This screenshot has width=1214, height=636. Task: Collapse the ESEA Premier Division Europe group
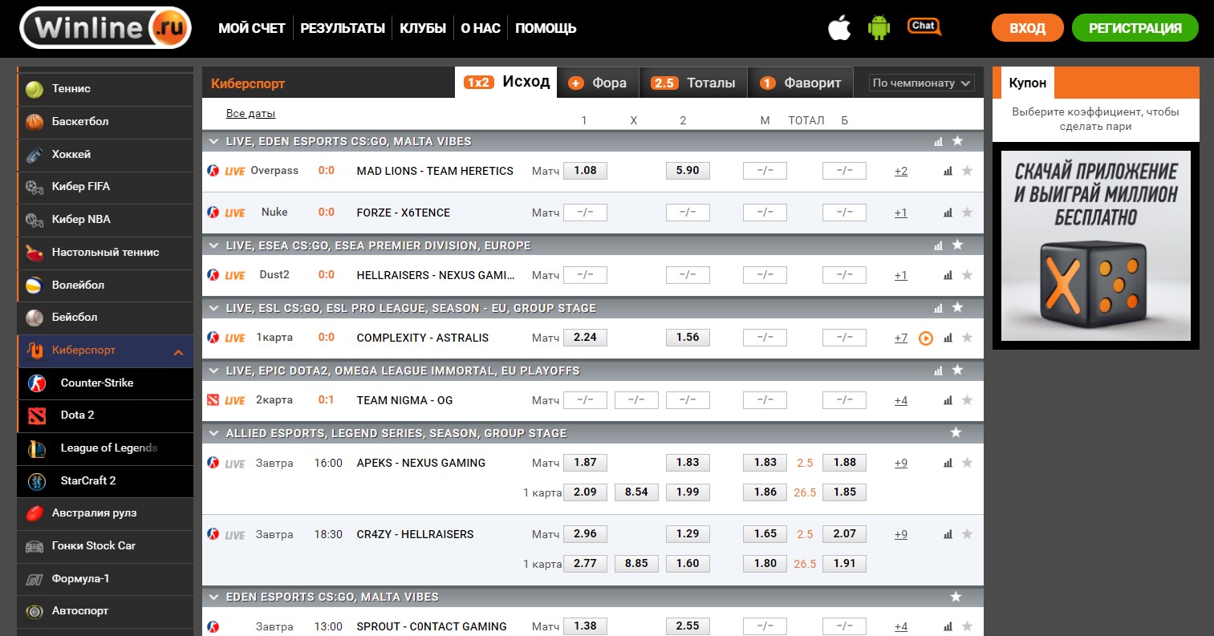213,245
